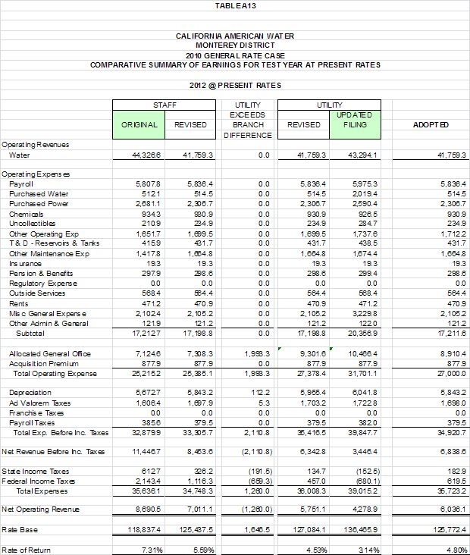Select the 2012 @ PRESENT RATES heading
470x555 pixels.
235,85
